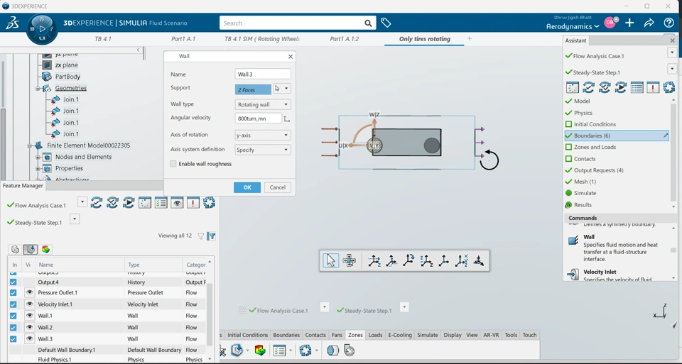The height and width of the screenshot is (364, 682).
Task: Click the colorful cube icon in bottom toolbar
Action: [260, 351]
